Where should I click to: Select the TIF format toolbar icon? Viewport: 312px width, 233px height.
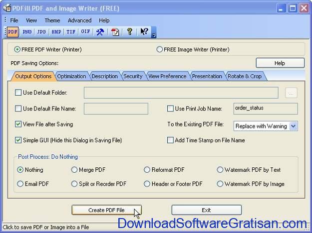[x=71, y=32]
